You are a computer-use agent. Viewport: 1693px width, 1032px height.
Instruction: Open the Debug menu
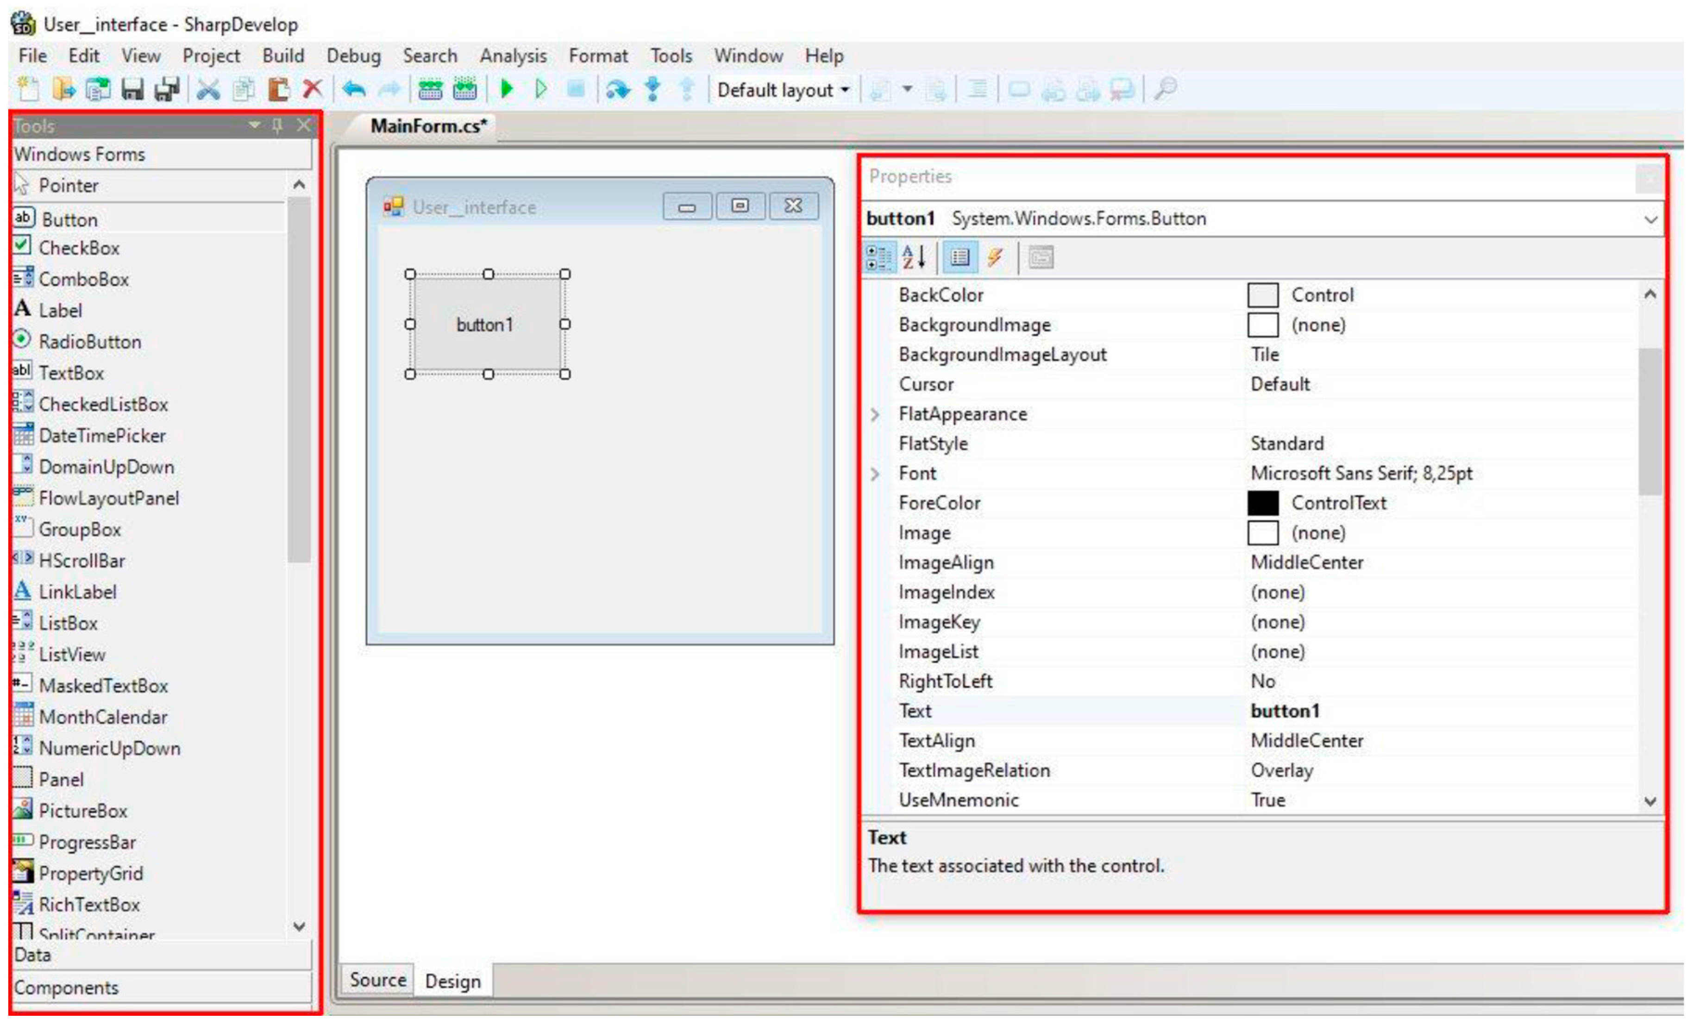pyautogui.click(x=353, y=56)
